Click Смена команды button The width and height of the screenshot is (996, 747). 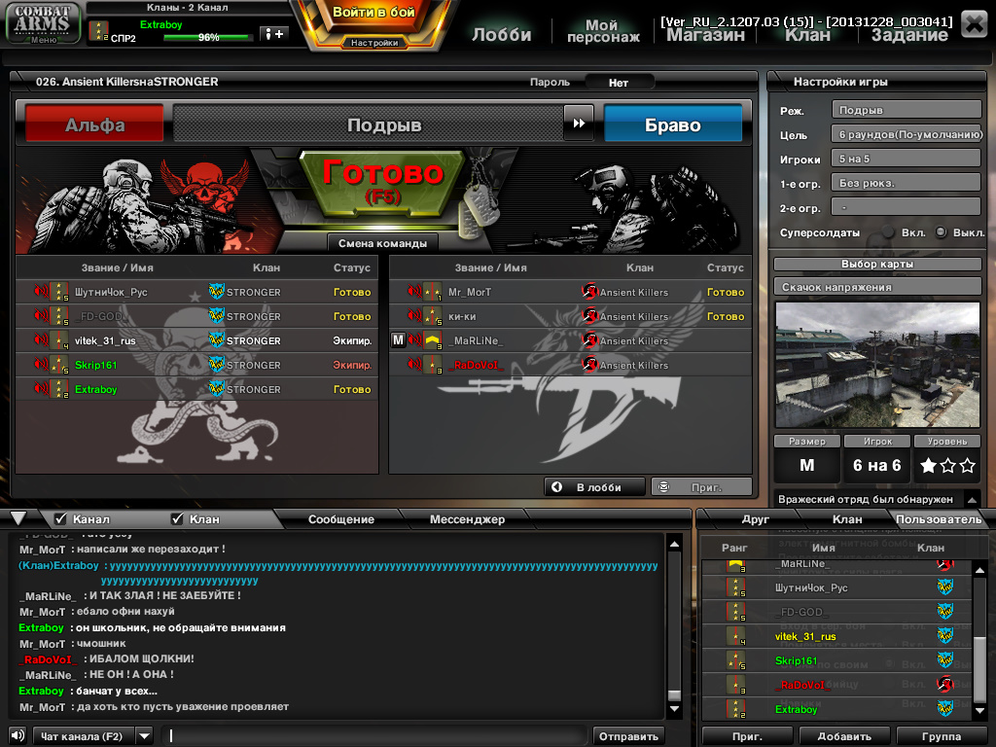(382, 243)
